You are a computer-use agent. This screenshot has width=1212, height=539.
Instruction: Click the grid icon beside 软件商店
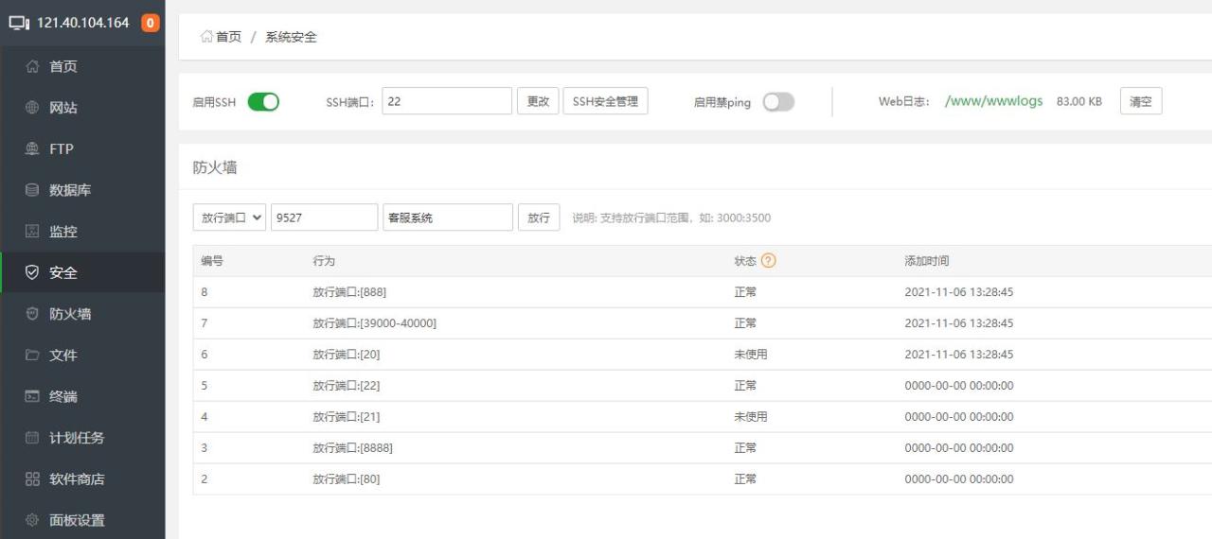(32, 478)
